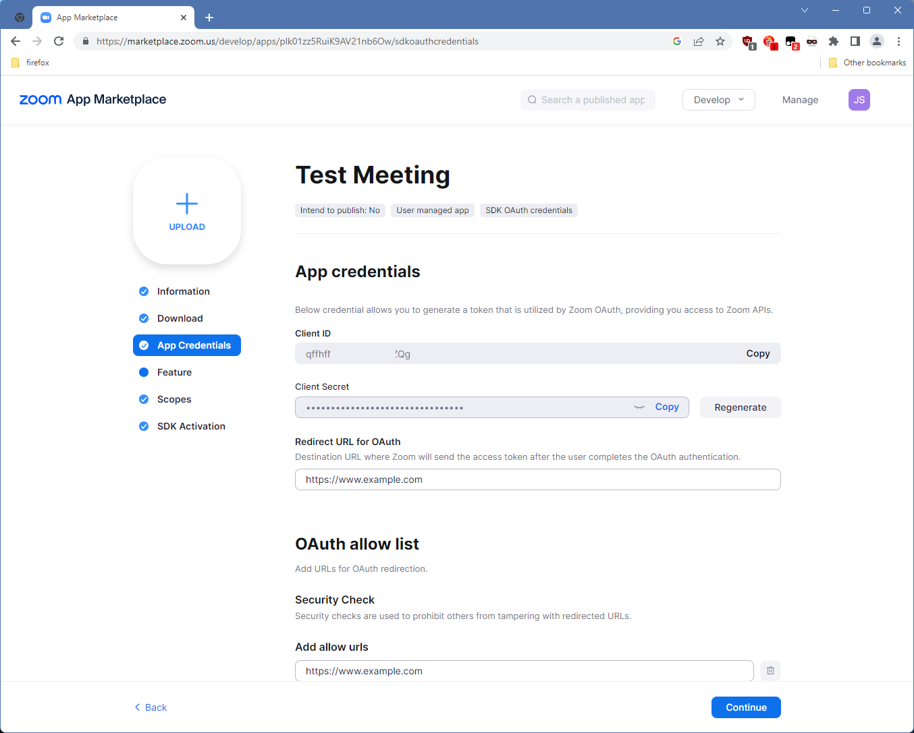
Task: Close the App Marketplace tab
Action: pyautogui.click(x=184, y=18)
